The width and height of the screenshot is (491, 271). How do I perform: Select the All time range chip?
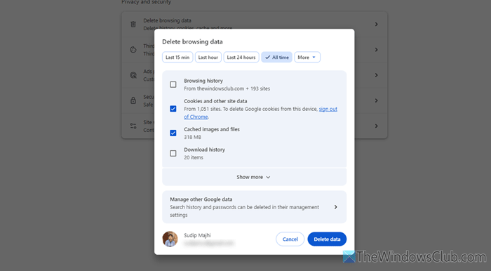pos(277,58)
